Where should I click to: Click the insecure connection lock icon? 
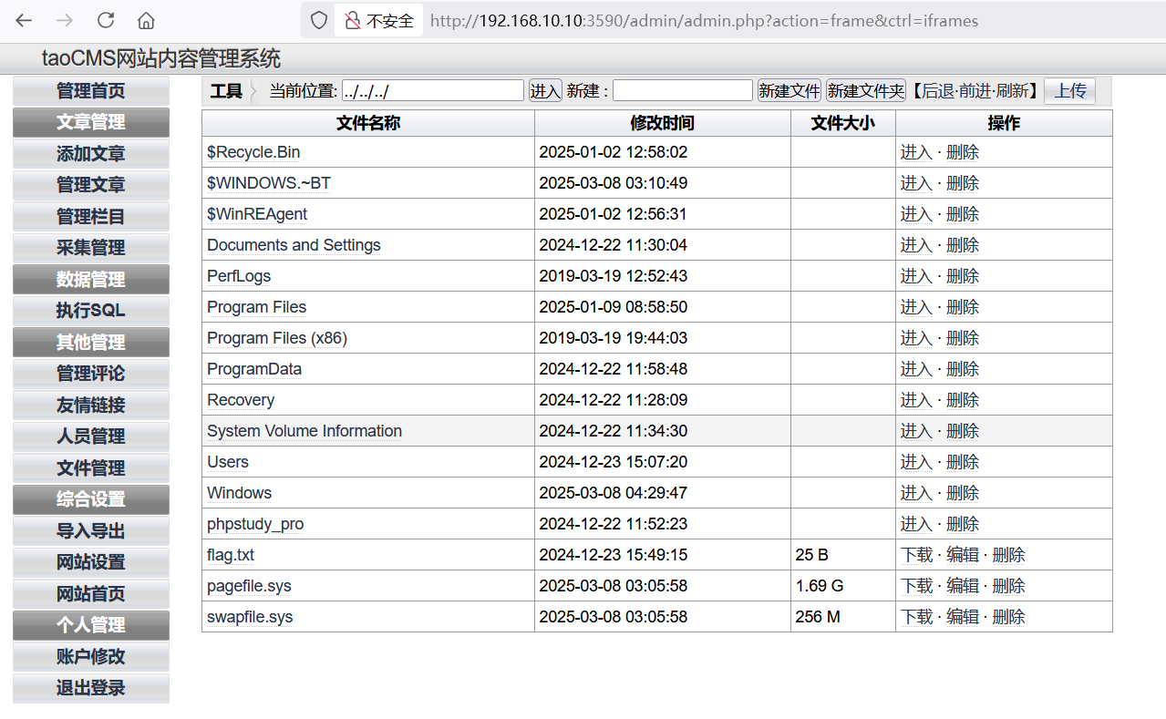pos(352,20)
